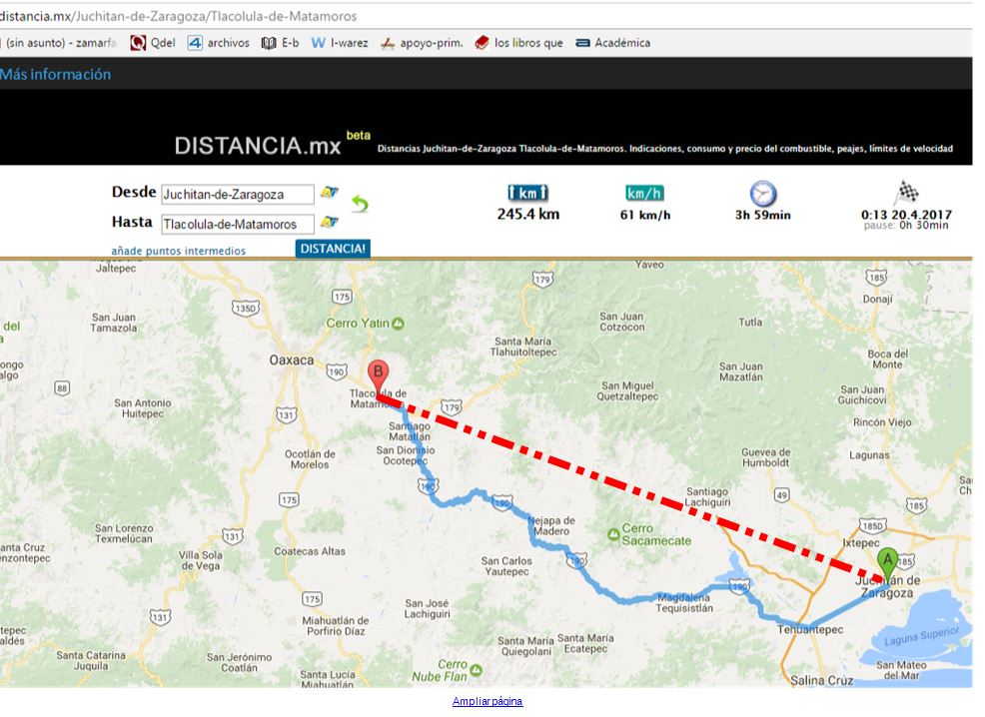985x717 pixels.
Task: Click the highway 175 shield near Miahuatlán
Action: (313, 599)
